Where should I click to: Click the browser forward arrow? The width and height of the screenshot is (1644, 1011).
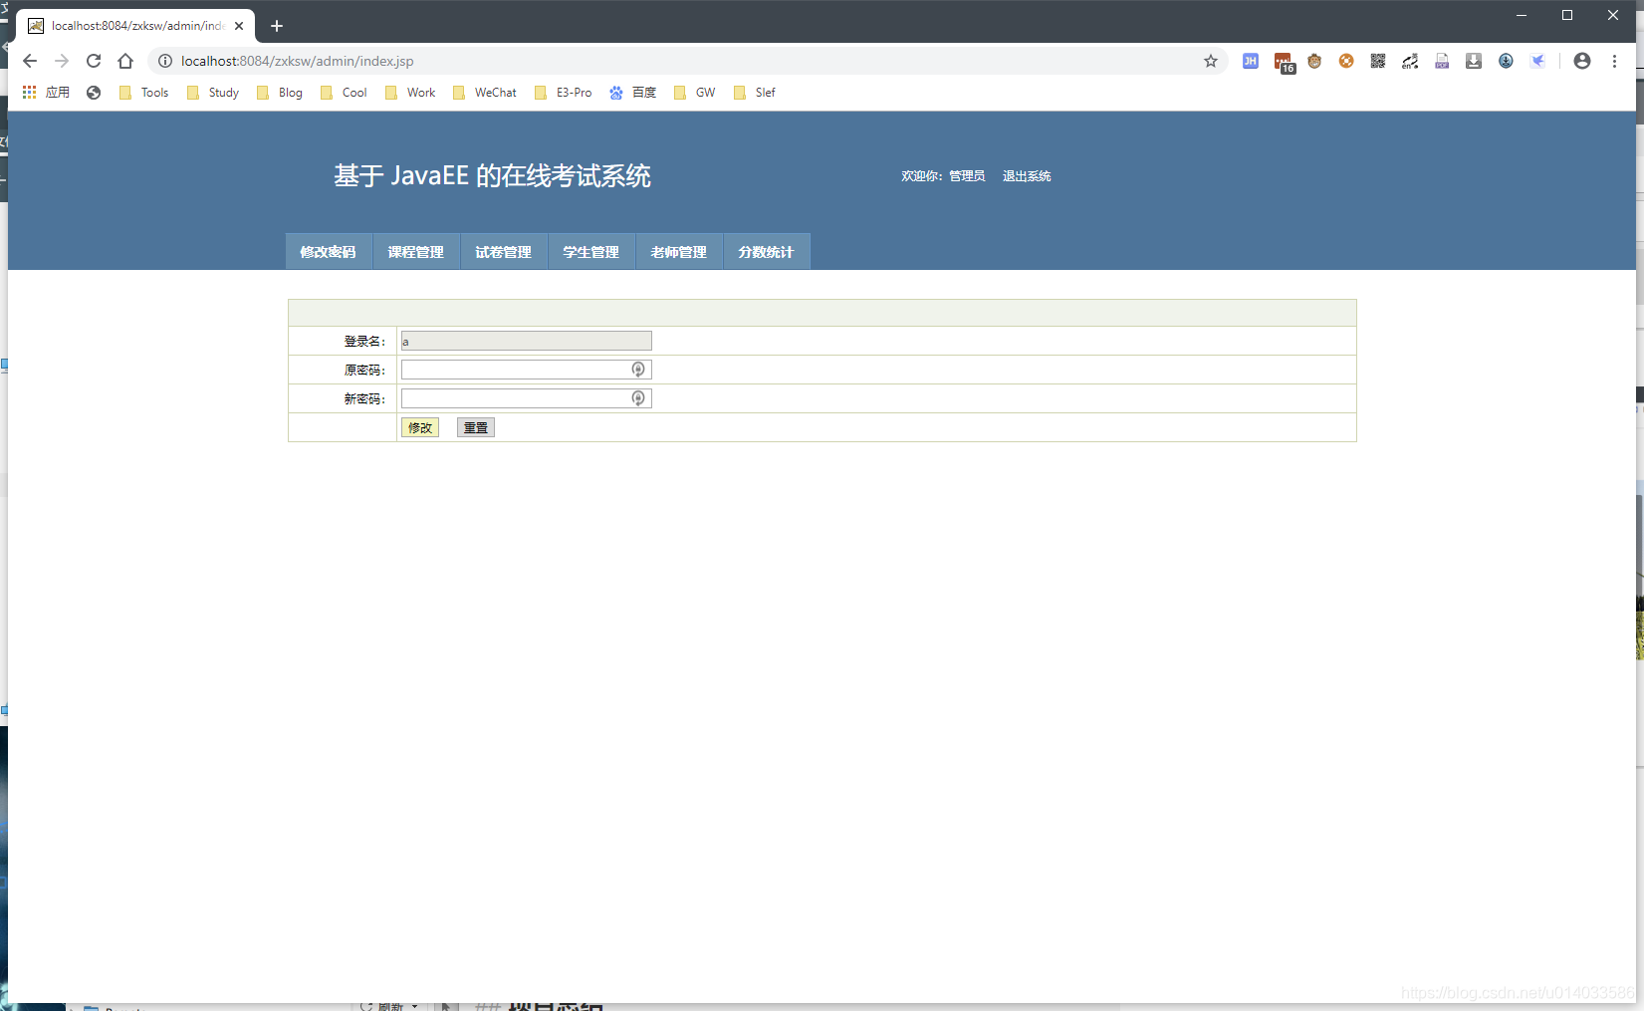(x=62, y=61)
